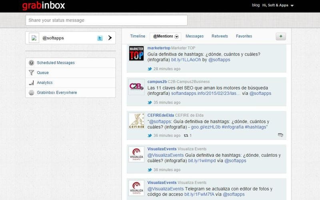
Task: Open CEFIREdeElda username link
Action: (x=161, y=115)
